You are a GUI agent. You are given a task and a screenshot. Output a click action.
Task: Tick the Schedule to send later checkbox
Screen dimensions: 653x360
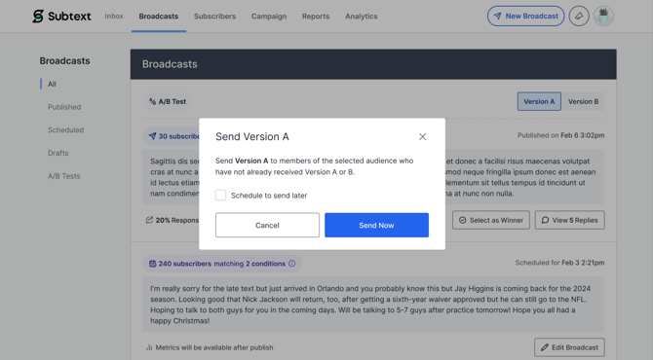click(x=220, y=196)
